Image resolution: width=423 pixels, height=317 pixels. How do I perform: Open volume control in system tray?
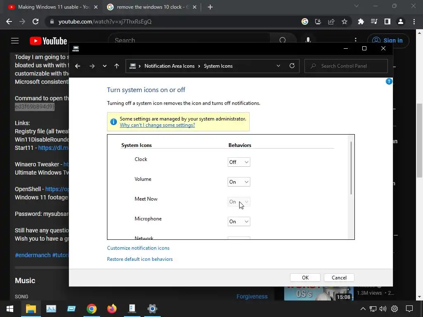(x=383, y=309)
